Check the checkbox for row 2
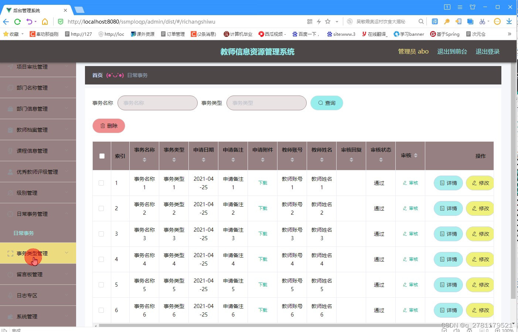The image size is (518, 332). (x=101, y=208)
